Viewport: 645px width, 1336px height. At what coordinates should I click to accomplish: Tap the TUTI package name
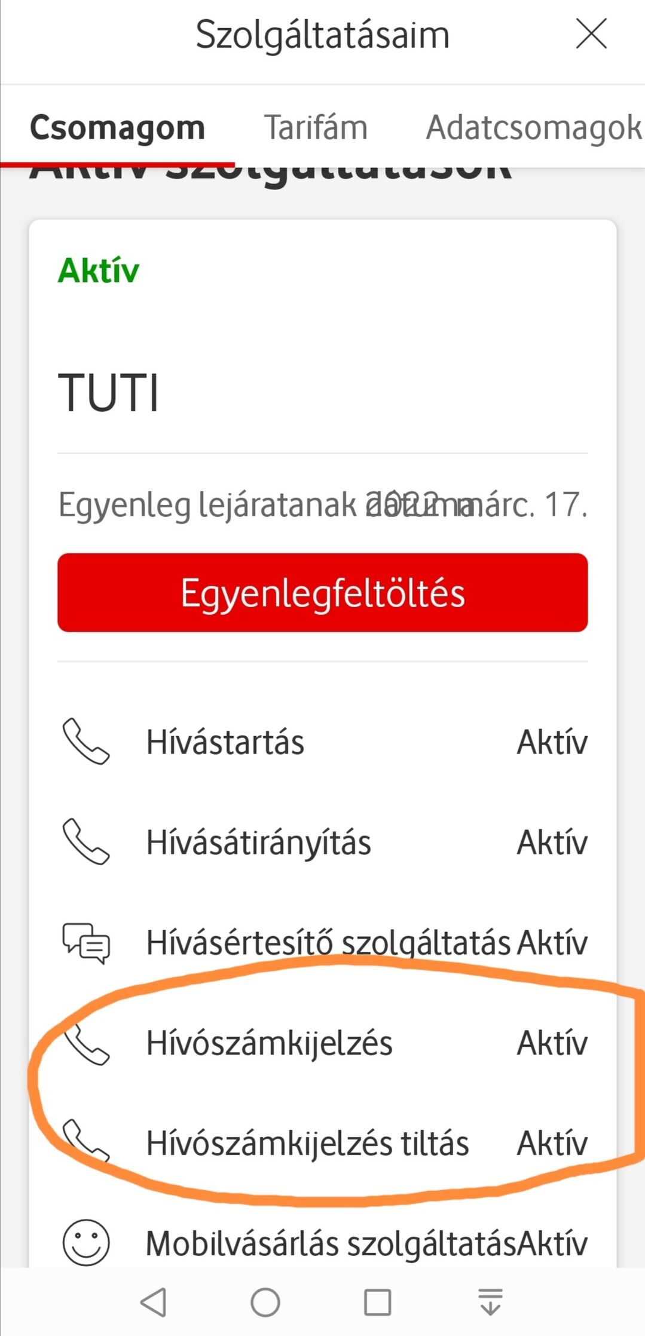pyautogui.click(x=108, y=393)
